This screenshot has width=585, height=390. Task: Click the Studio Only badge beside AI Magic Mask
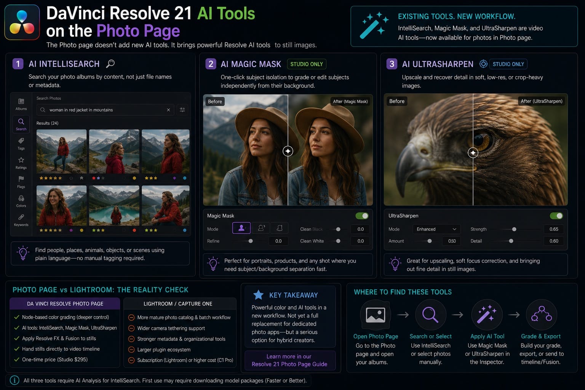(307, 64)
